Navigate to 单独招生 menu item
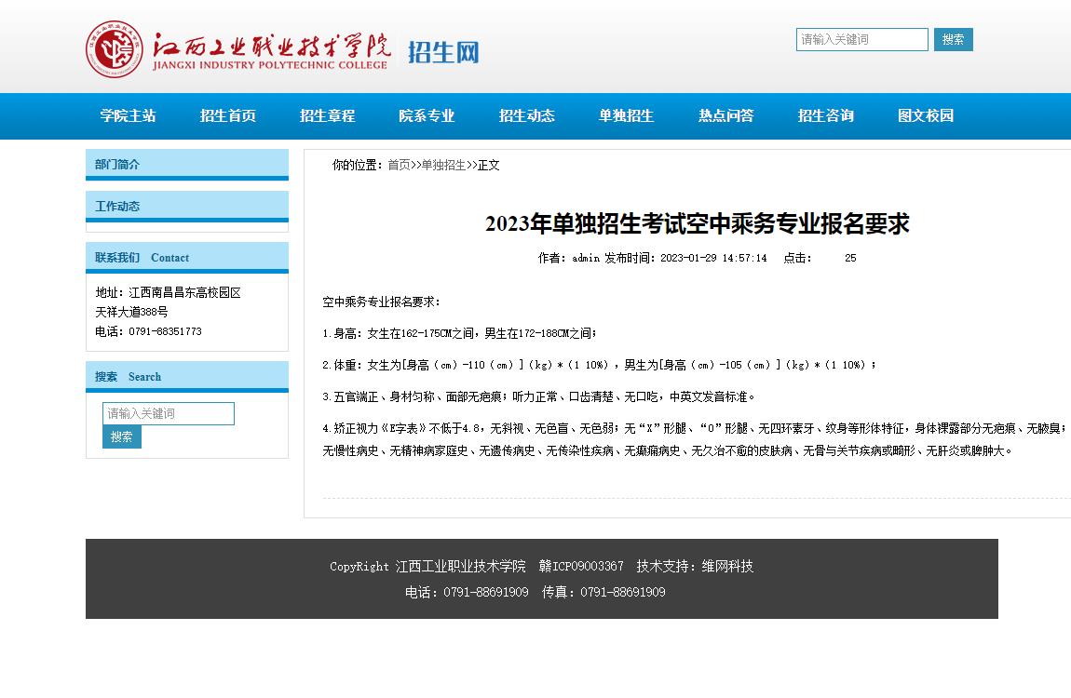 [627, 116]
